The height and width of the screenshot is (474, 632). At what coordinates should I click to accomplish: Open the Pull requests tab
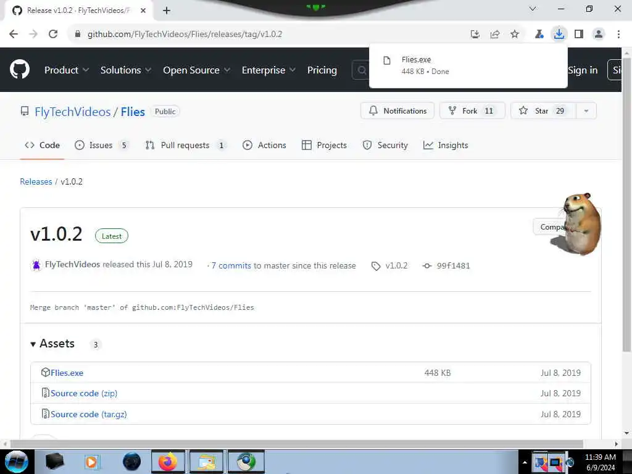tap(185, 145)
